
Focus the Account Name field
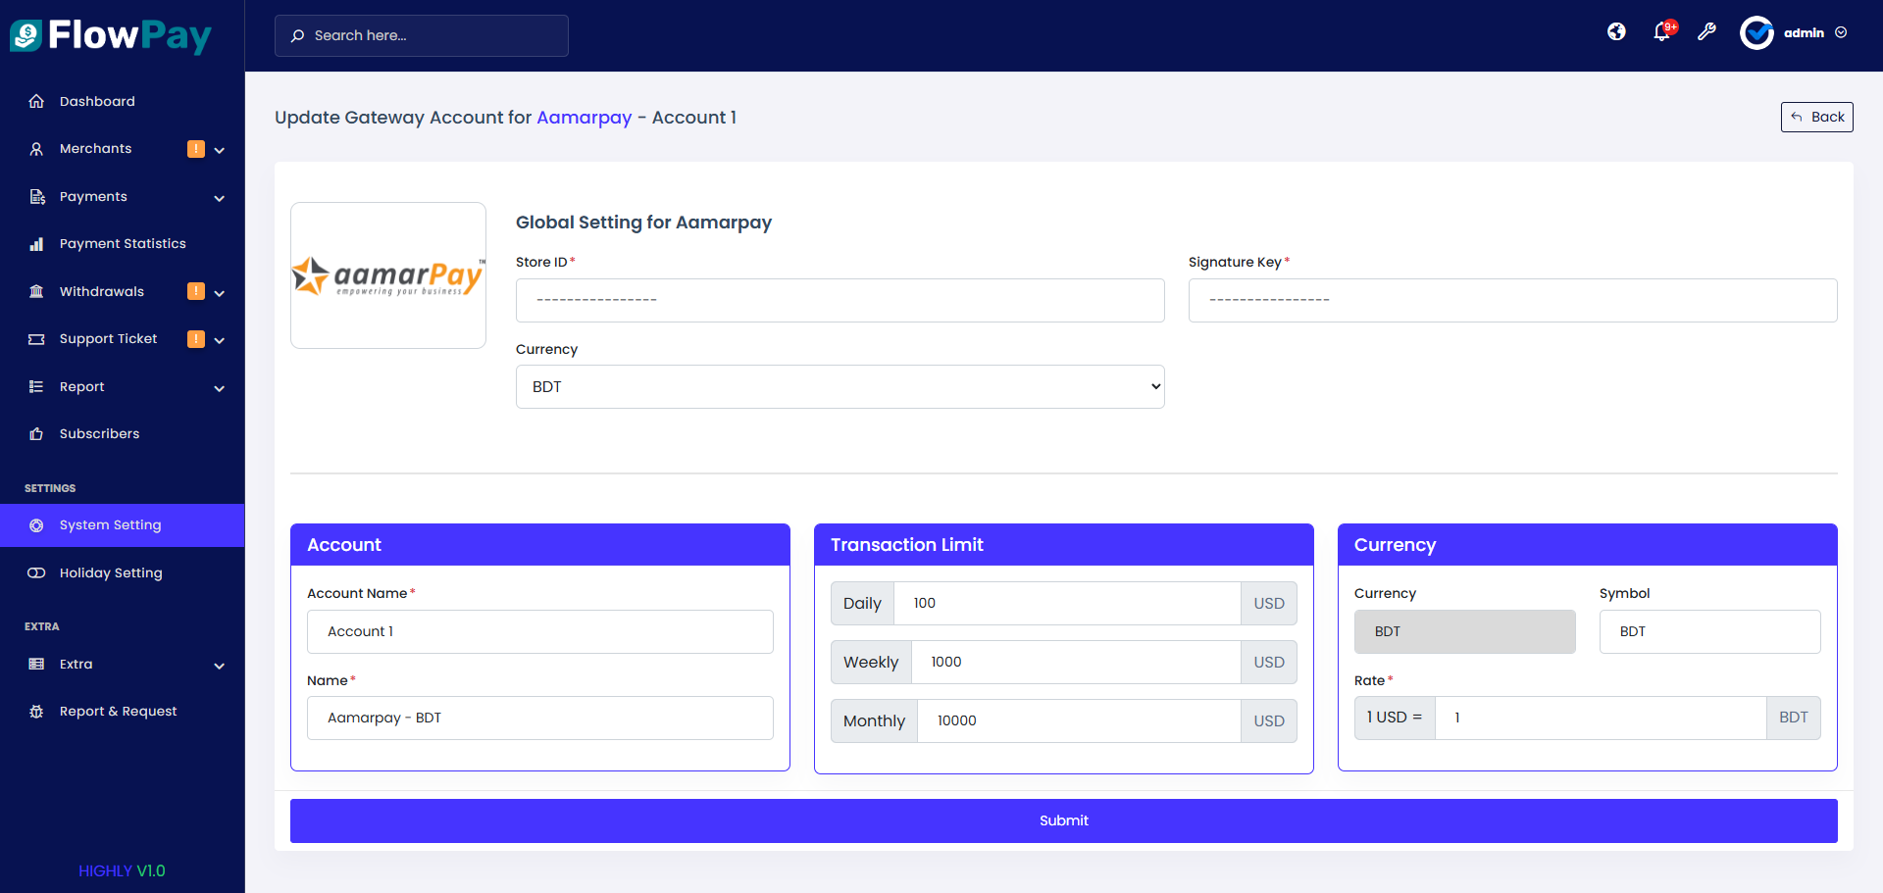click(x=540, y=631)
